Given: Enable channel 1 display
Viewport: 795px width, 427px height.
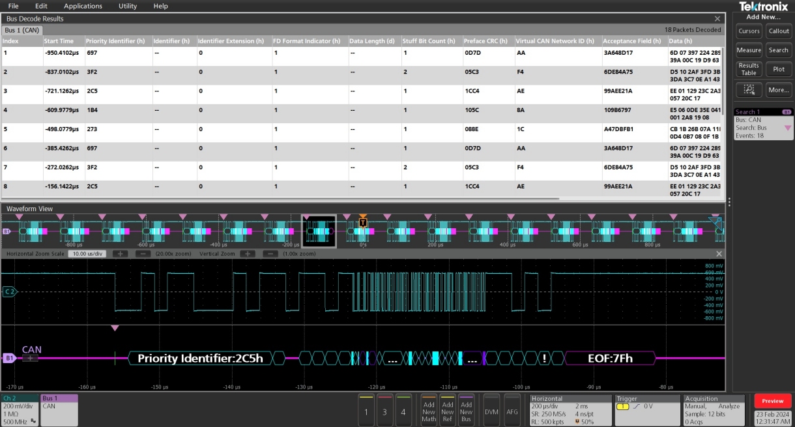Looking at the screenshot, I should pos(366,411).
